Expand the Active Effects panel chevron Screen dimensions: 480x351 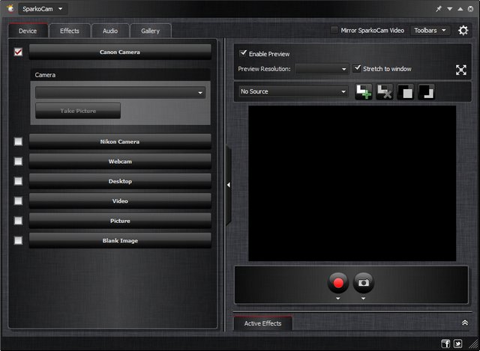[465, 323]
